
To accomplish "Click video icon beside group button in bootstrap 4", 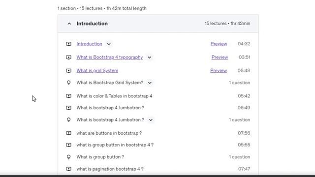I will point(69,145).
